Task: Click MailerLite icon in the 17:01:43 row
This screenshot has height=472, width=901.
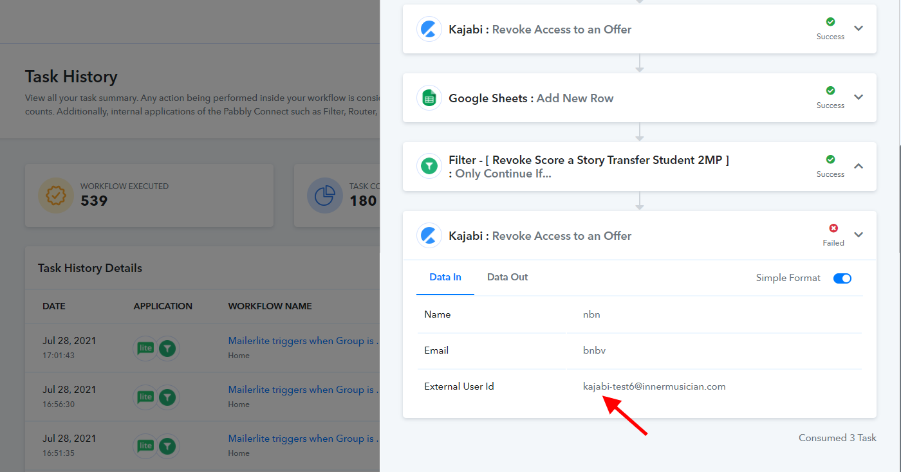Action: pos(145,349)
